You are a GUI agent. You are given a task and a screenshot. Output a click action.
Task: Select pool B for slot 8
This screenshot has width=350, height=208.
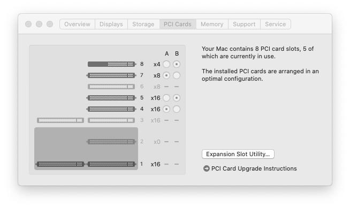pos(177,64)
